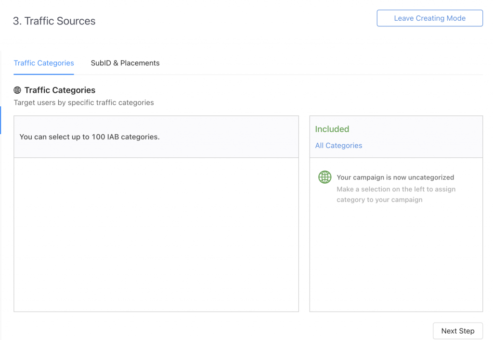Image resolution: width=493 pixels, height=340 pixels.
Task: Click the "Your campaign is now uncategorized" message
Action: click(x=395, y=177)
